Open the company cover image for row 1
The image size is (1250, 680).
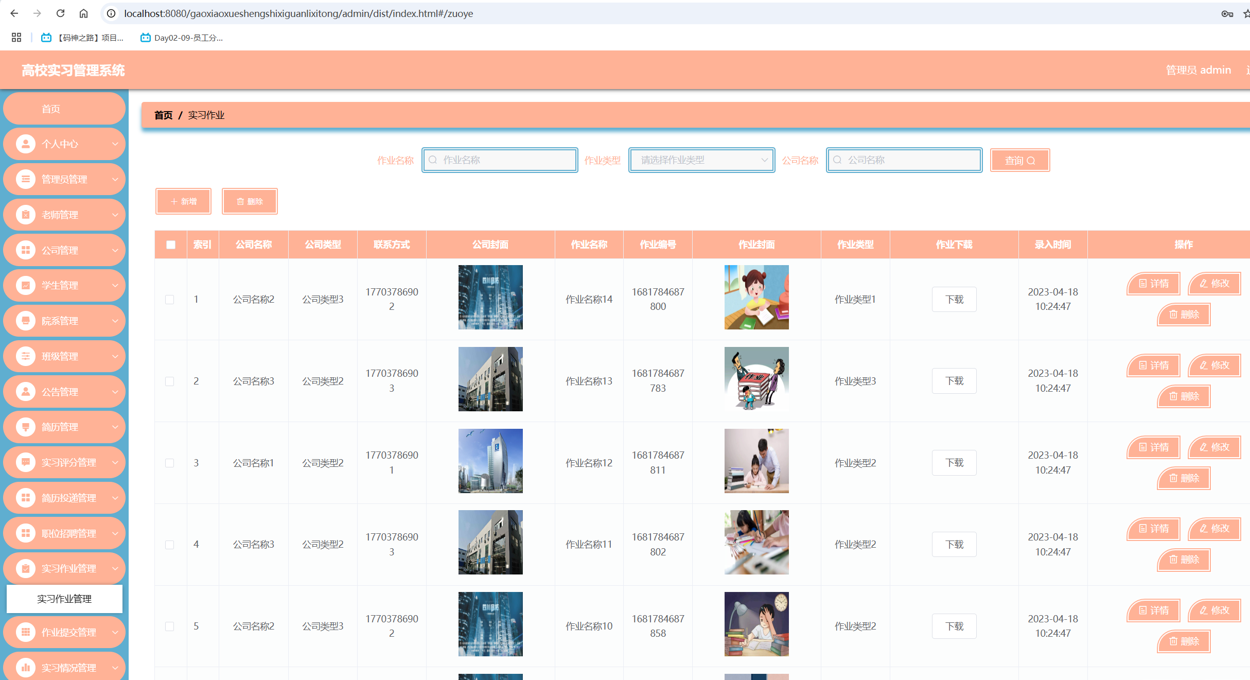click(x=490, y=297)
